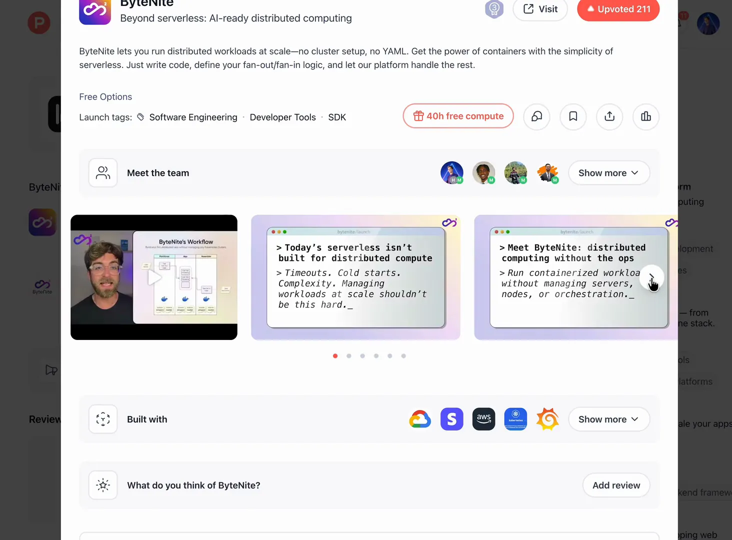The width and height of the screenshot is (732, 540).
Task: Play the ByteNite's Workflow video
Action: click(x=154, y=277)
